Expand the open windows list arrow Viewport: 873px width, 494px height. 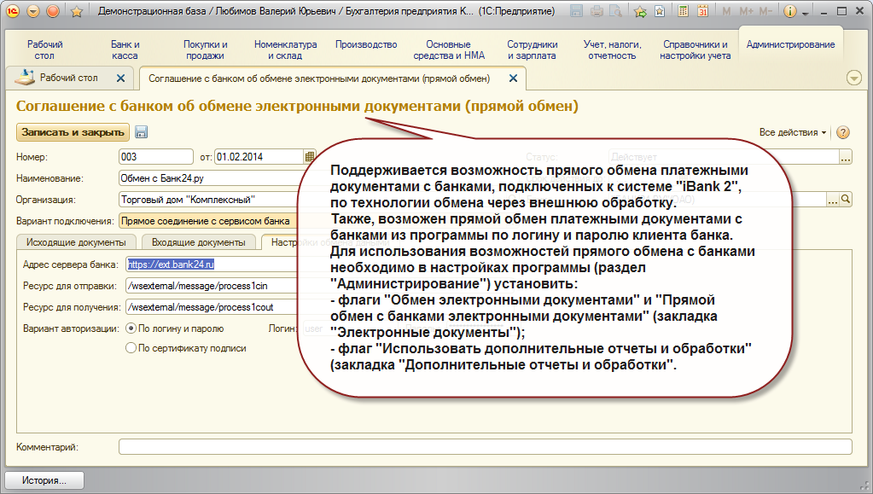[853, 78]
